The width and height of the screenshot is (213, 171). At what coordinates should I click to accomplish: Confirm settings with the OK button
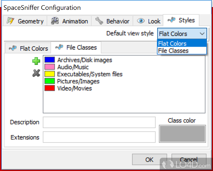pos(149,160)
